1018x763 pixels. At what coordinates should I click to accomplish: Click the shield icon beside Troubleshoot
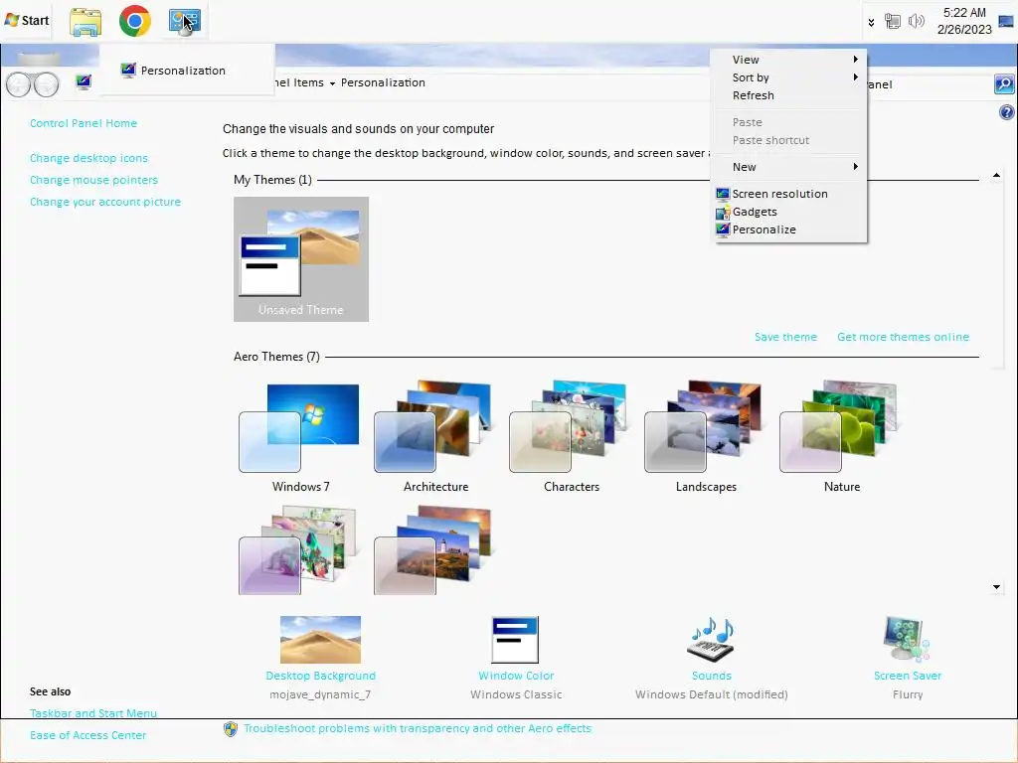[x=231, y=729]
